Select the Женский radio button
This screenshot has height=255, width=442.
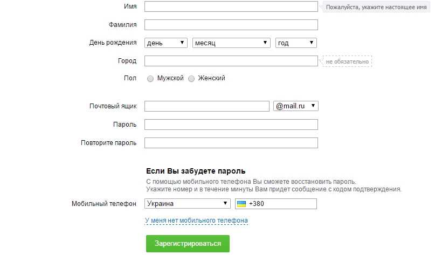tap(191, 79)
